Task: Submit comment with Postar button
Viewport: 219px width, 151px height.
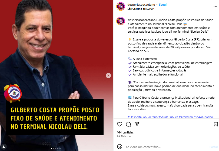Action: [214, 147]
